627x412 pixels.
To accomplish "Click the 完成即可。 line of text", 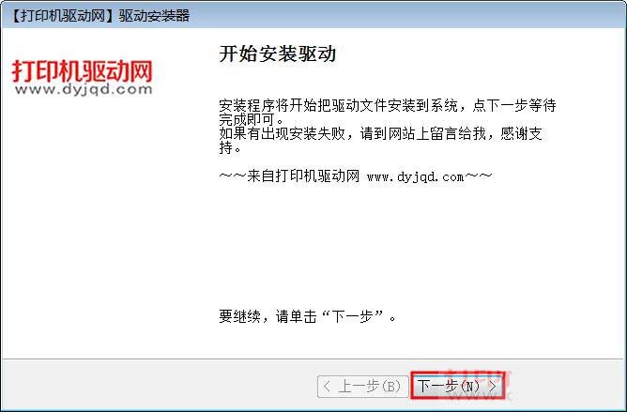I will tap(252, 119).
